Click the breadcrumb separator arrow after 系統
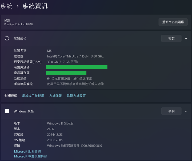This screenshot has height=161, width=192. click(18, 6)
